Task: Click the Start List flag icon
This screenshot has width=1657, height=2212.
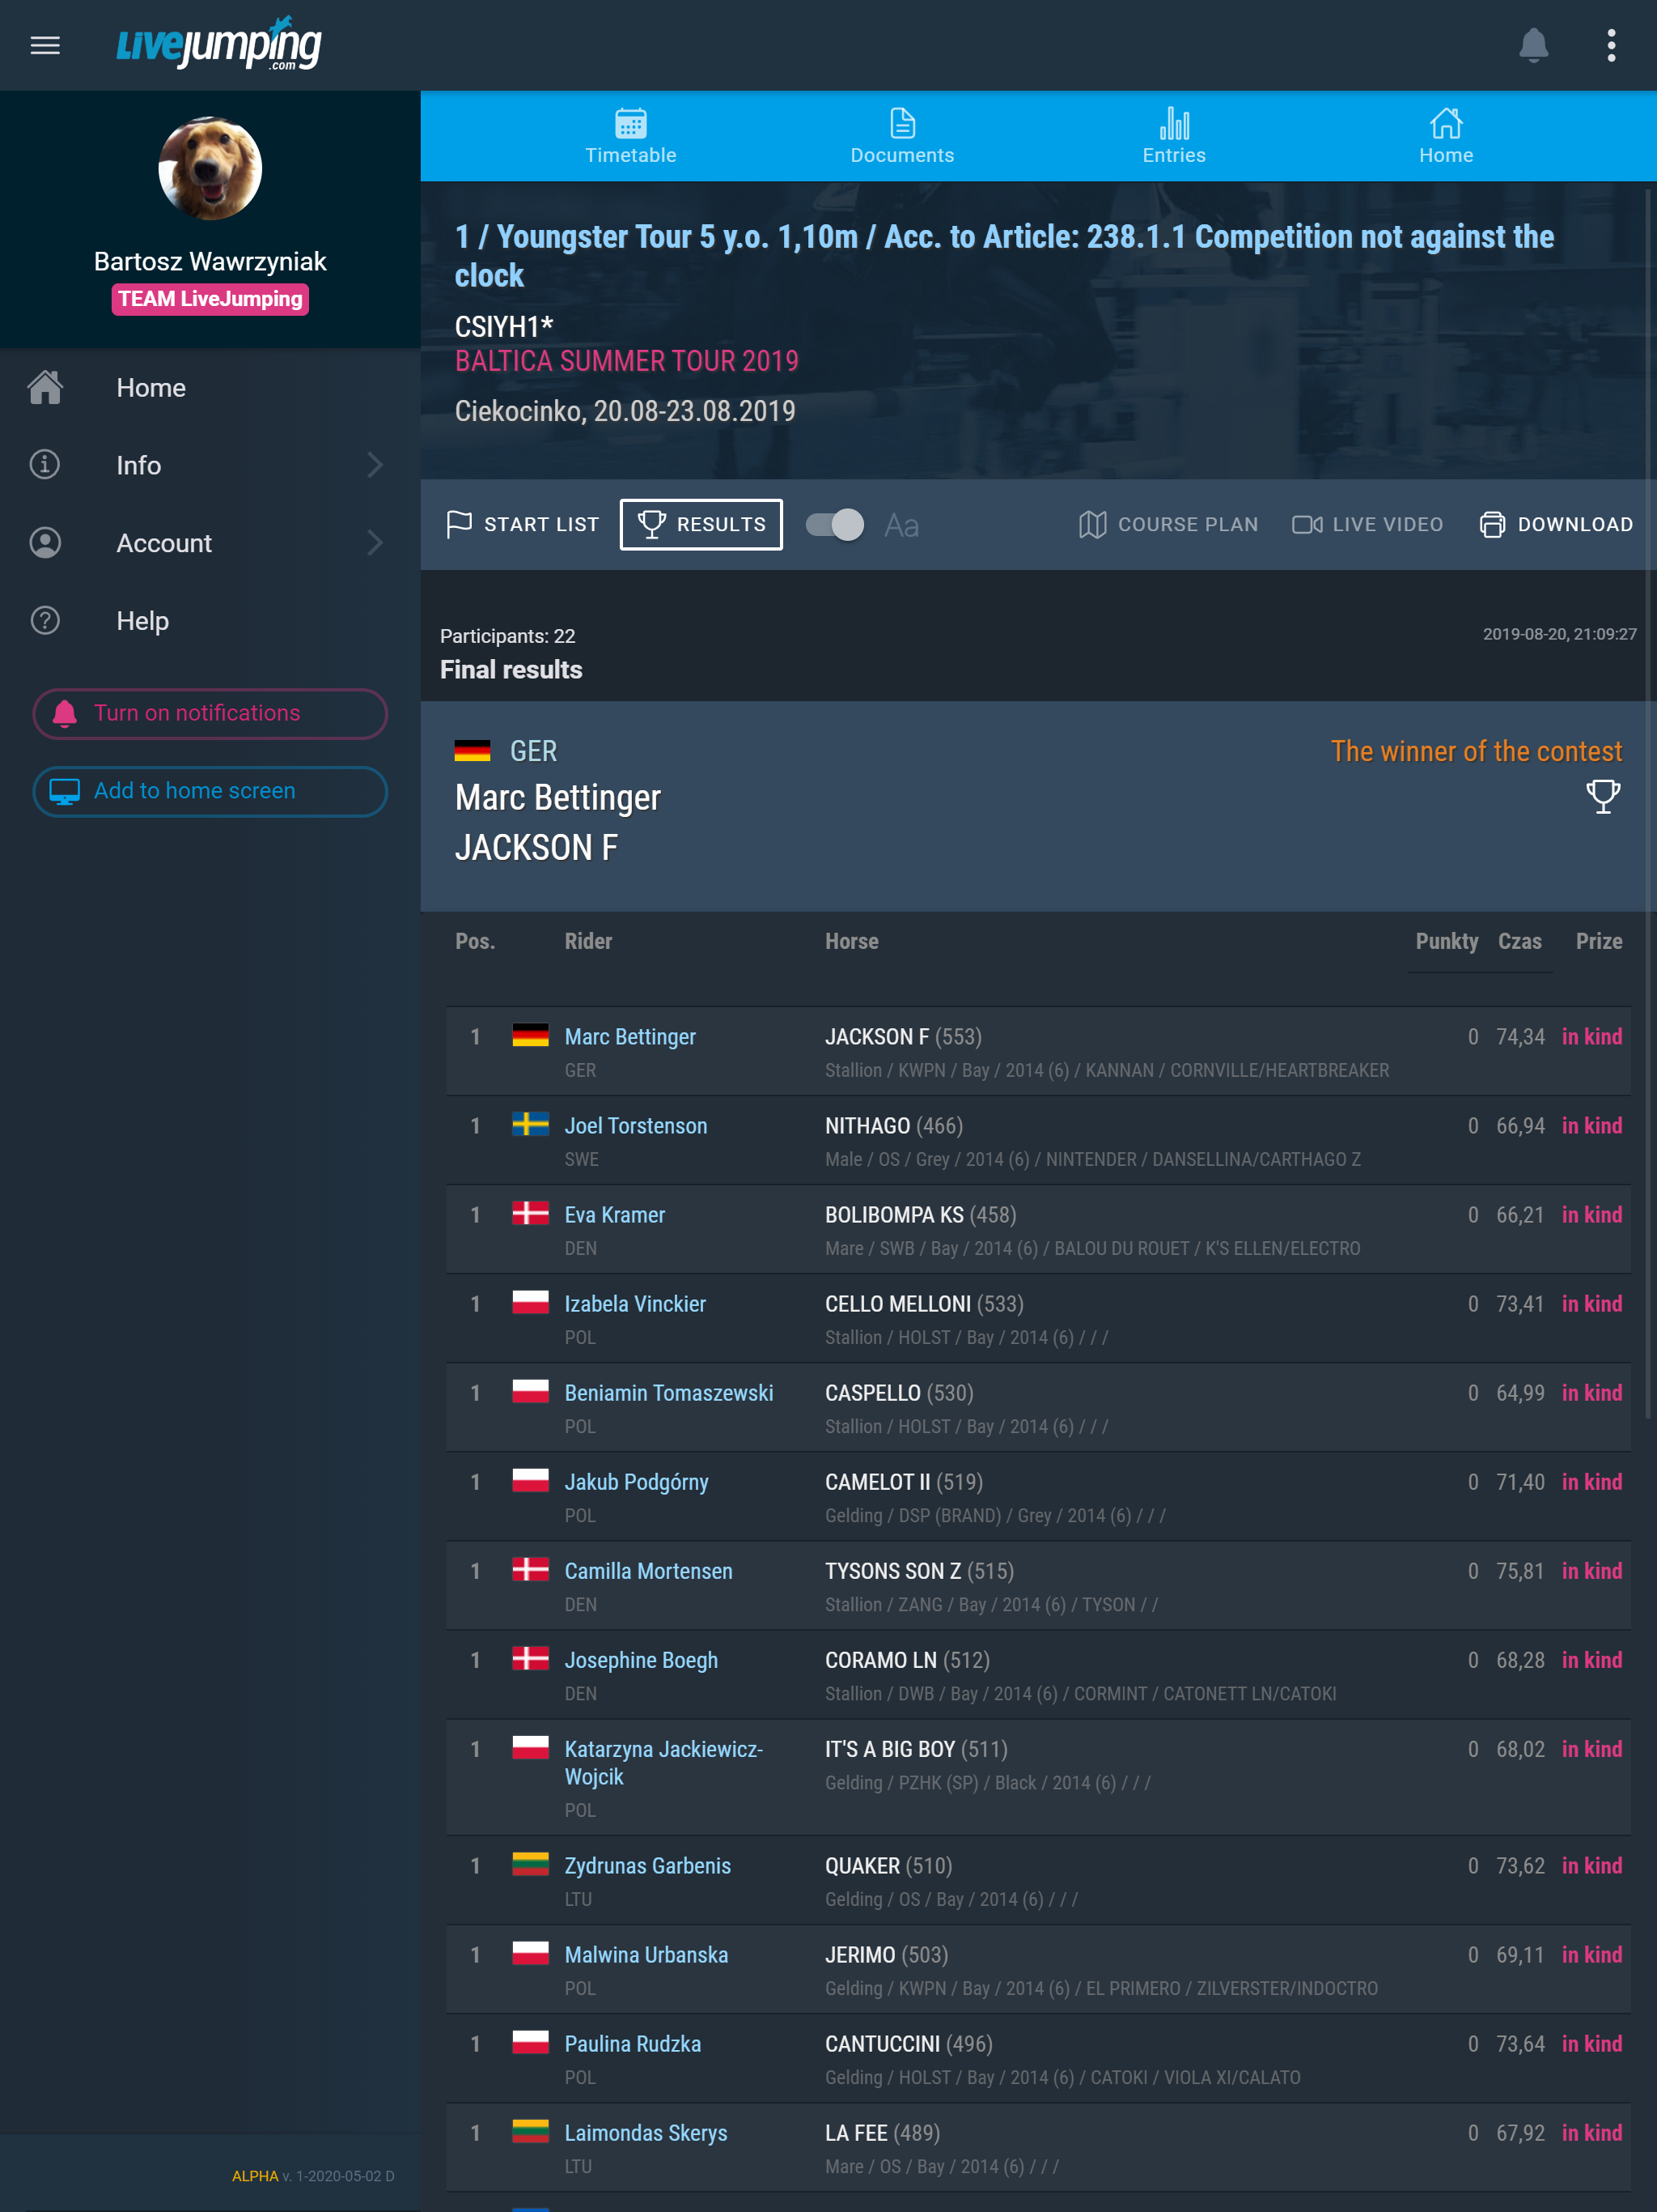Action: coord(459,524)
